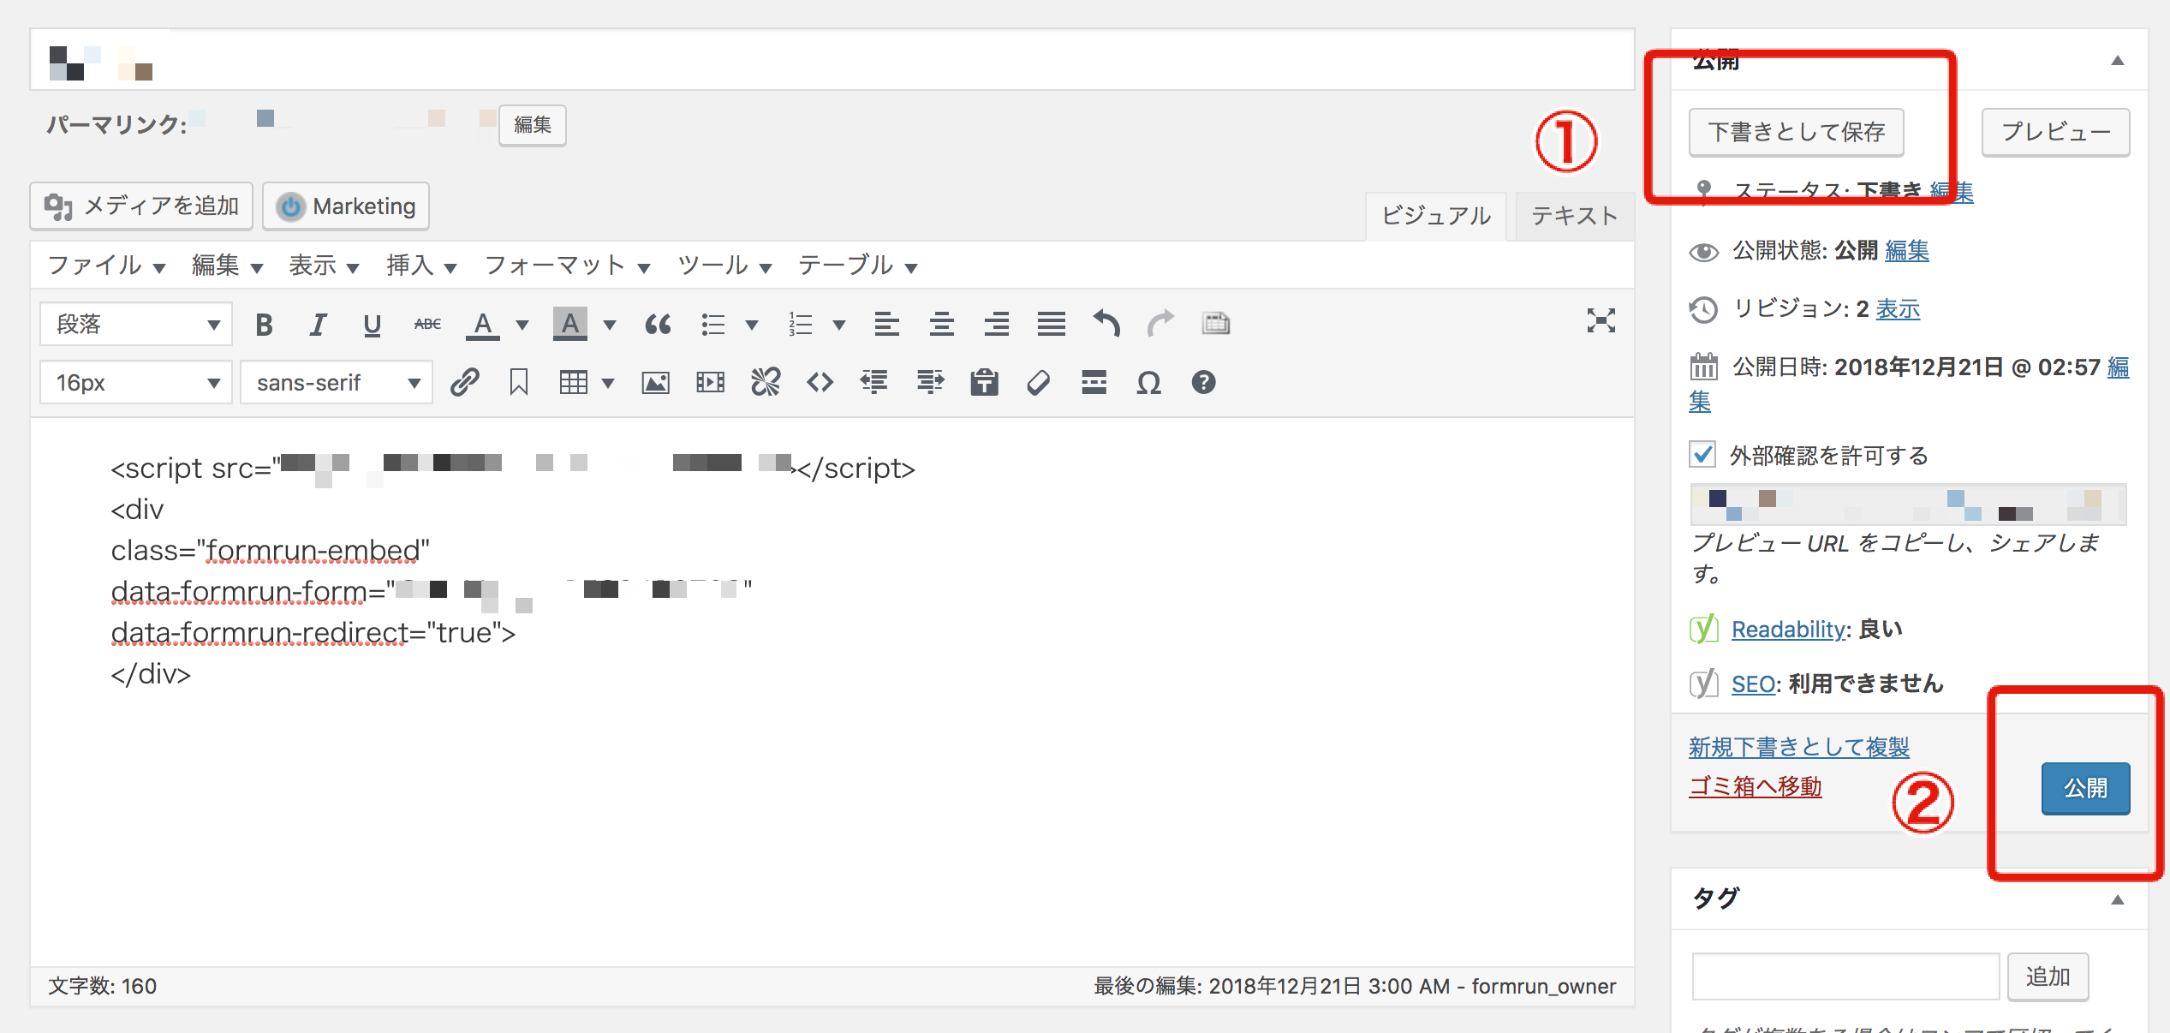Open the keyboard shortcuts help icon
The image size is (2170, 1033).
coord(1203,382)
